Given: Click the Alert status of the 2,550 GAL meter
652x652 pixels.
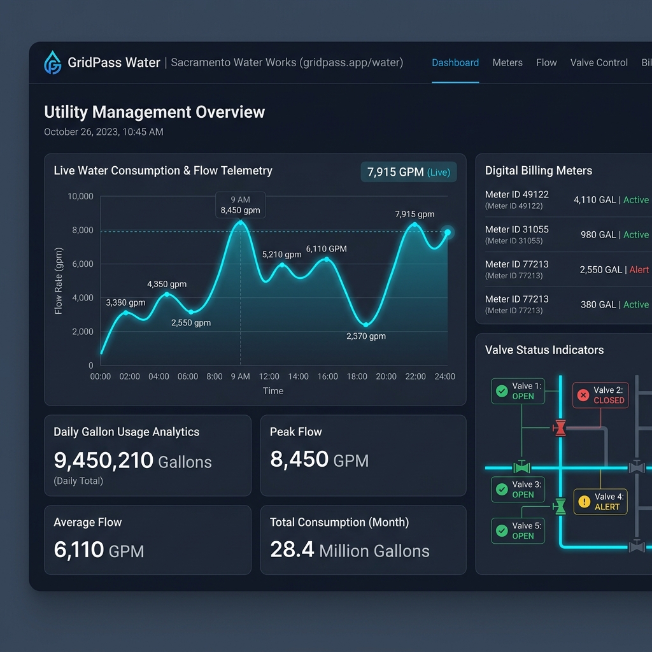Looking at the screenshot, I should pyautogui.click(x=639, y=270).
